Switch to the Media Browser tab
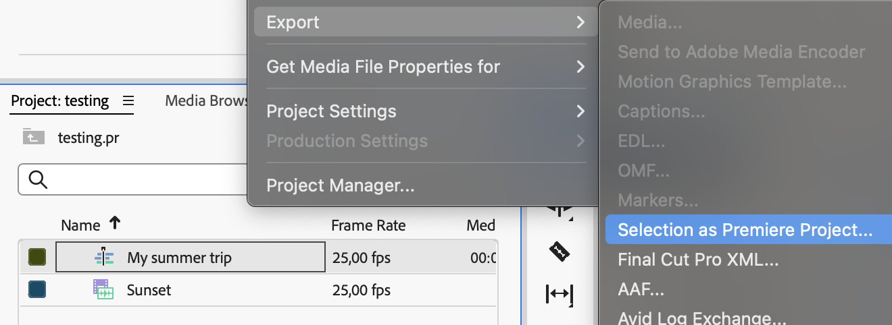This screenshot has width=892, height=325. click(207, 101)
